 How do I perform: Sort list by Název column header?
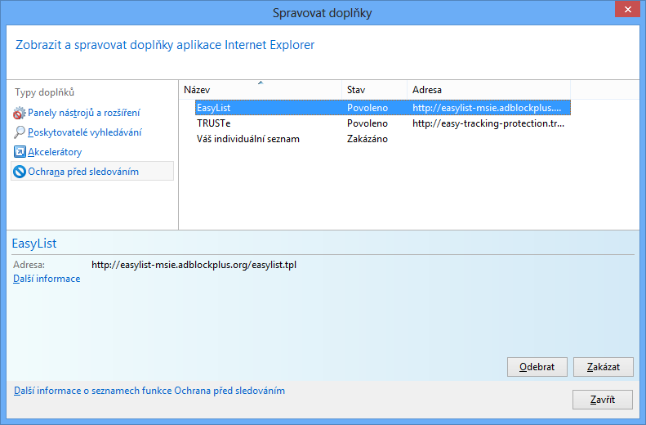[x=260, y=90]
